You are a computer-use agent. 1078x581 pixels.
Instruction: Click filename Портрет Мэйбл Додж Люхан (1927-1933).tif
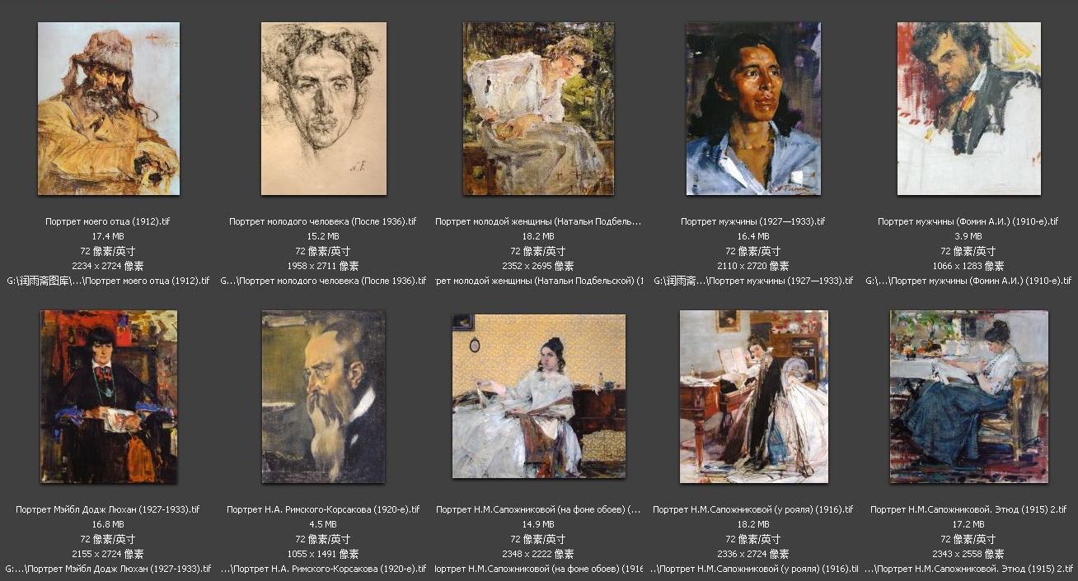(108, 509)
